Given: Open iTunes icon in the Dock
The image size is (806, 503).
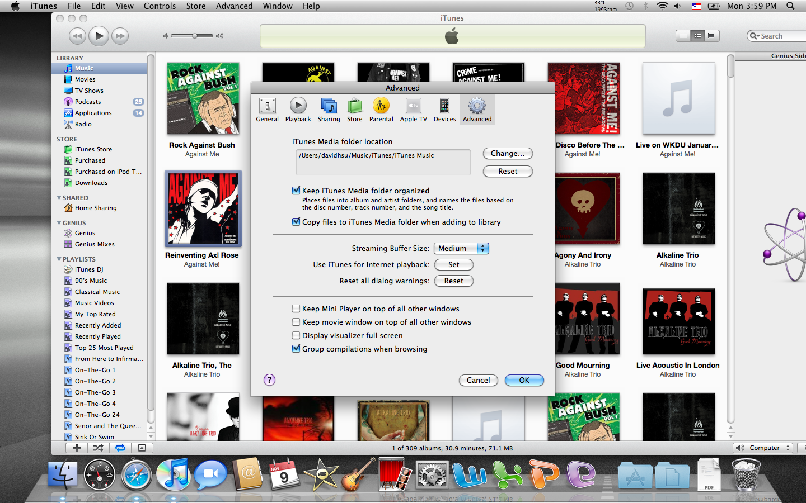Looking at the screenshot, I should point(174,474).
